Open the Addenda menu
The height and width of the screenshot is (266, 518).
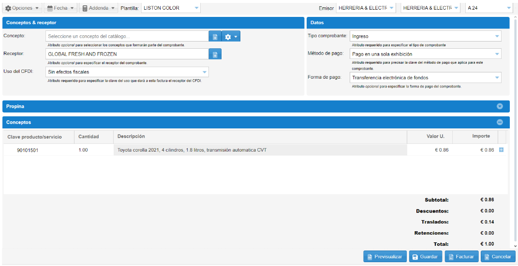pos(98,8)
